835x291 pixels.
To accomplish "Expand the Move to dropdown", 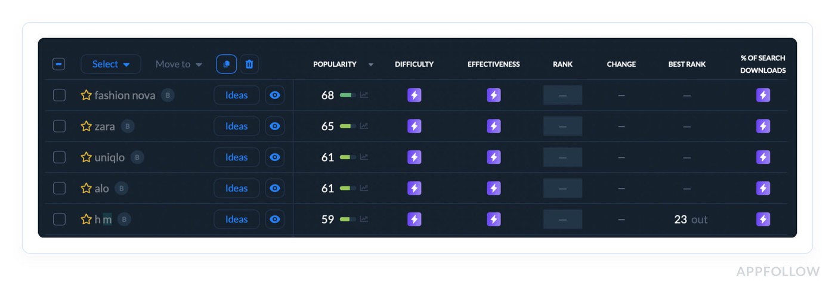I will pyautogui.click(x=179, y=64).
